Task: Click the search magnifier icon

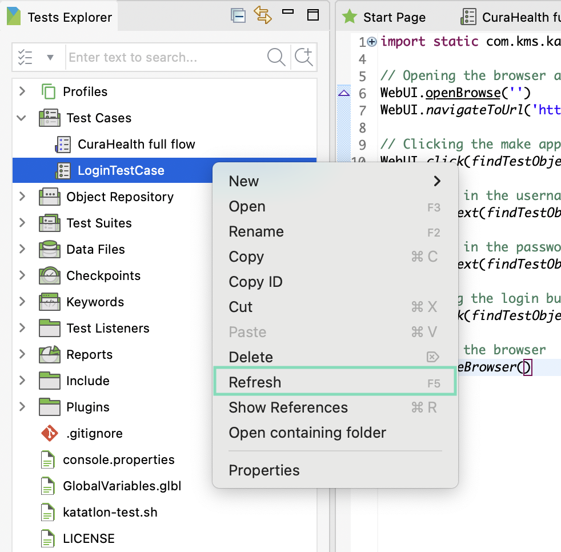Action: click(276, 57)
